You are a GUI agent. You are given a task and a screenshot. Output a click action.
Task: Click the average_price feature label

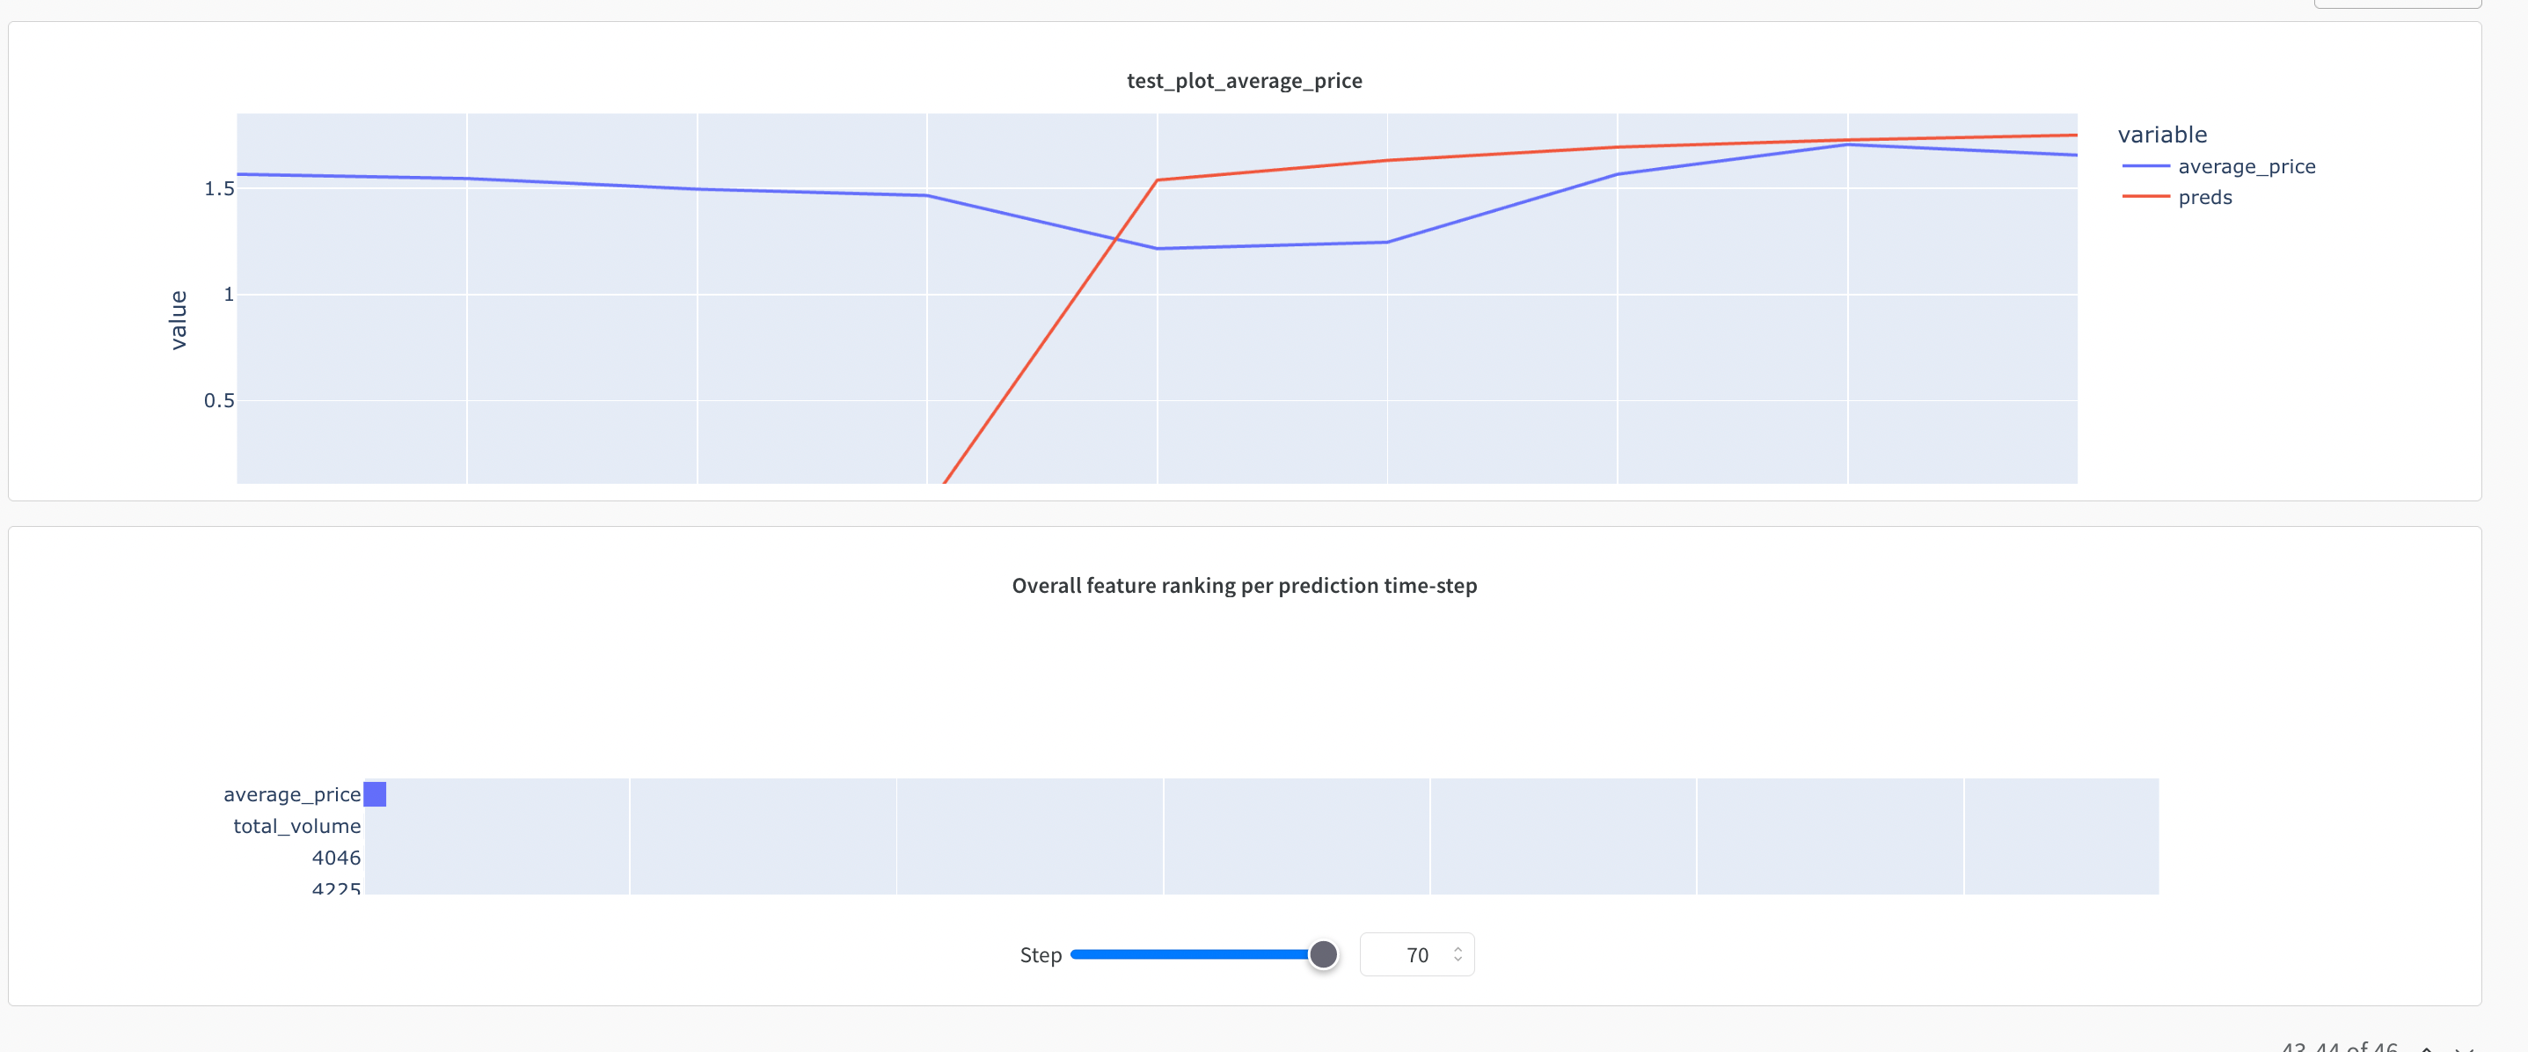pos(291,794)
